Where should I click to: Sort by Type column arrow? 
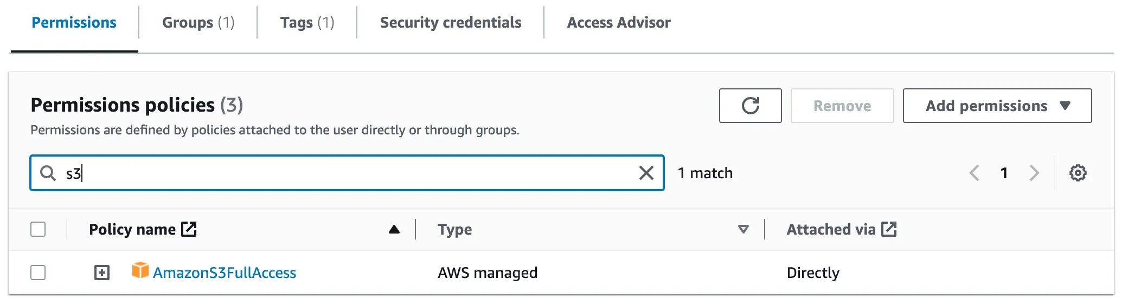tap(744, 229)
